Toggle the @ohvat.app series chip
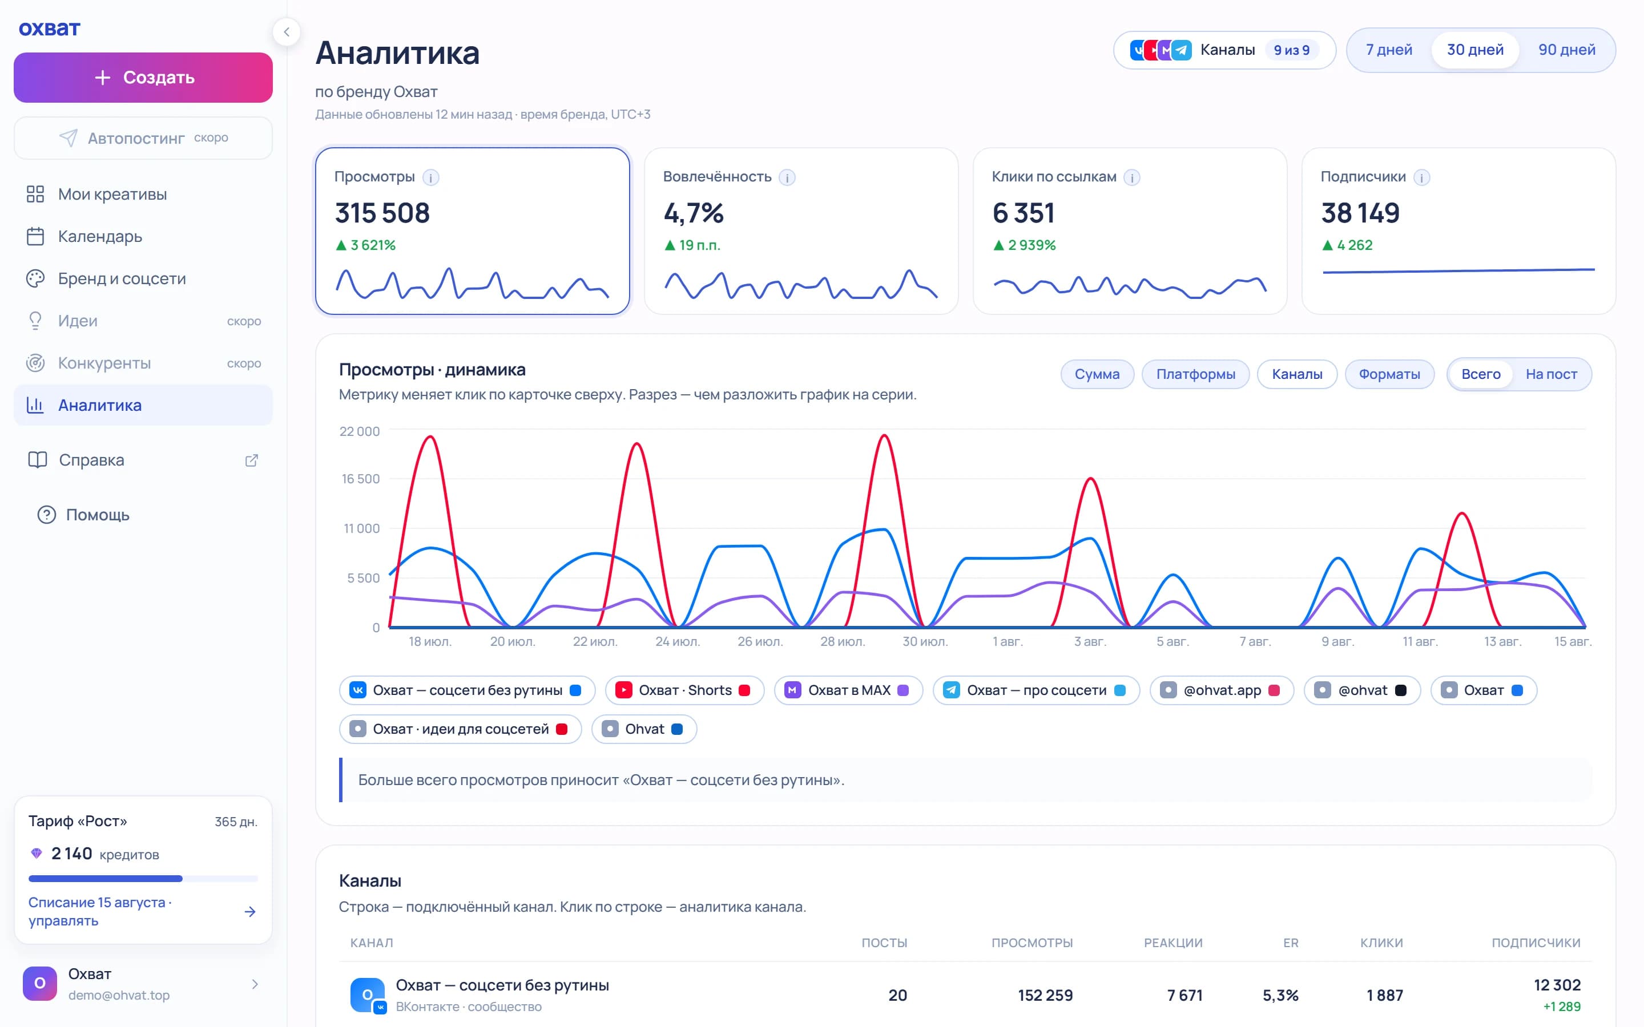Viewport: 1644px width, 1027px height. [x=1222, y=690]
